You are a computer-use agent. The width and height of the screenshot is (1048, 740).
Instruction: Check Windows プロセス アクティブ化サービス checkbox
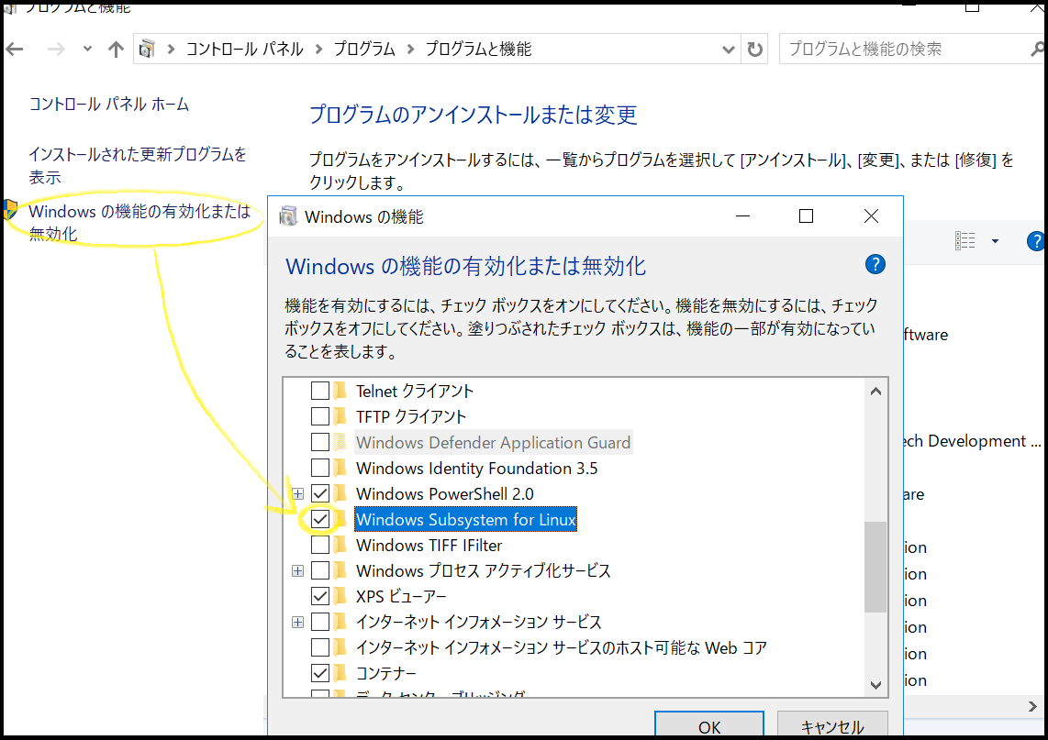pos(320,570)
